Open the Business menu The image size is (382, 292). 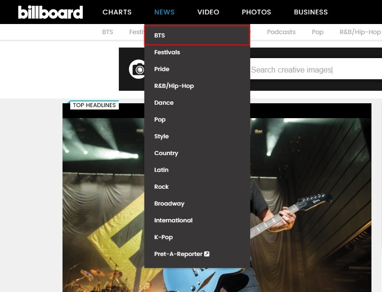(x=311, y=12)
